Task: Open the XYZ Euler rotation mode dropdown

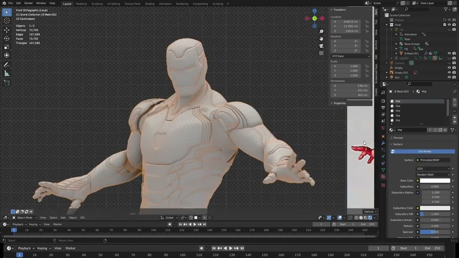Action: [x=351, y=56]
